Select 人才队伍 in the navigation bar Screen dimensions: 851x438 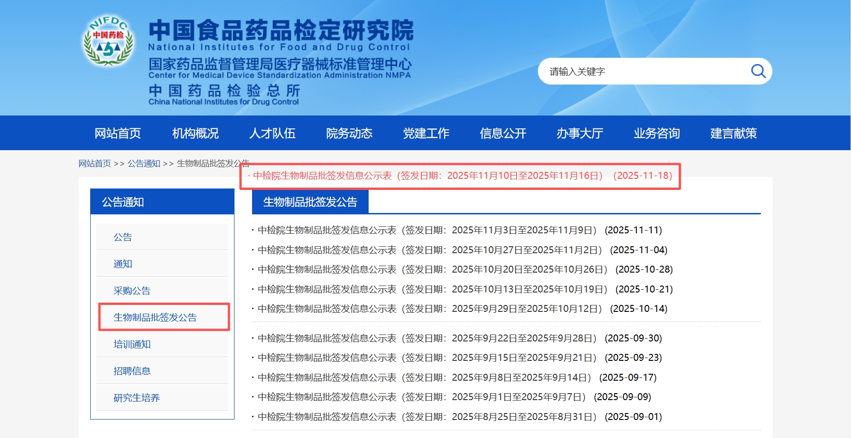point(272,133)
